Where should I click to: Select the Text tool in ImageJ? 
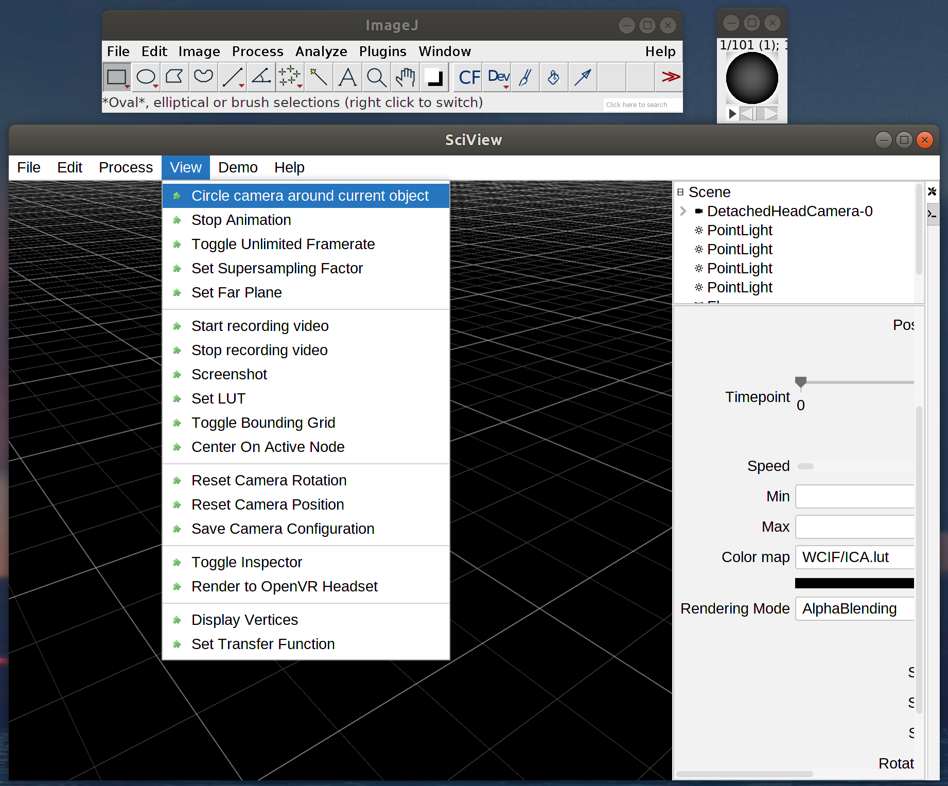(347, 77)
